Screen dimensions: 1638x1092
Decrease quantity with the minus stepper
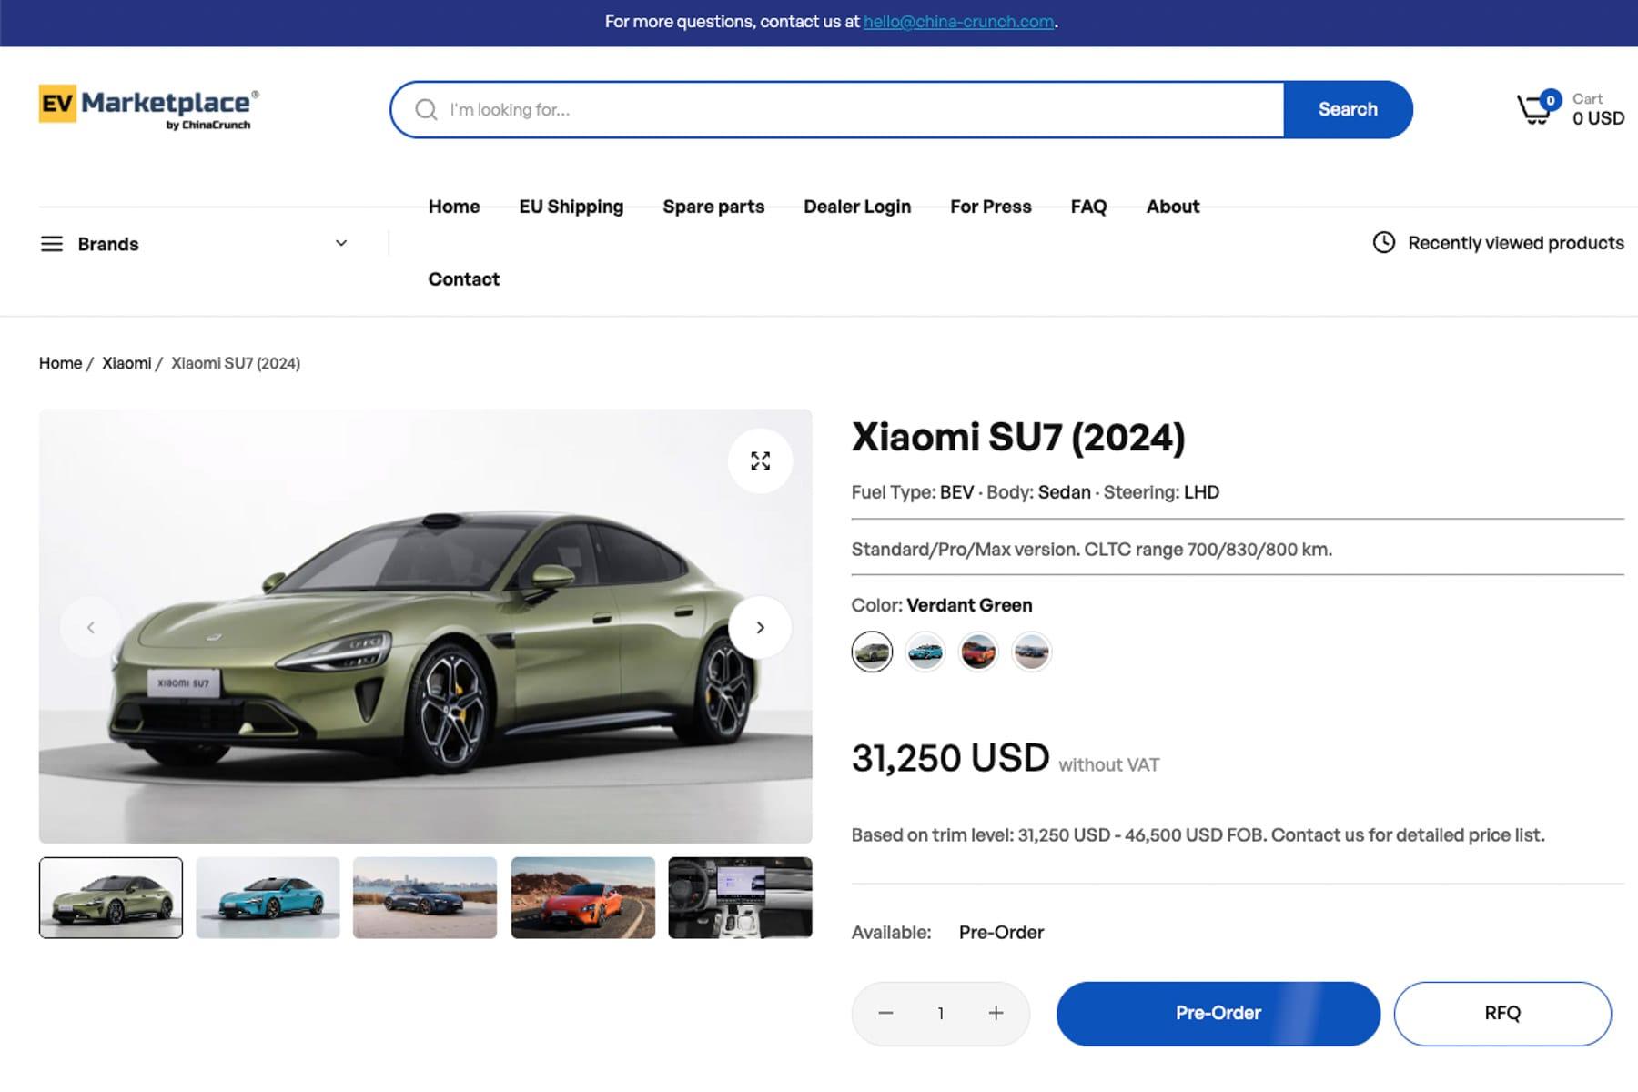point(885,1013)
